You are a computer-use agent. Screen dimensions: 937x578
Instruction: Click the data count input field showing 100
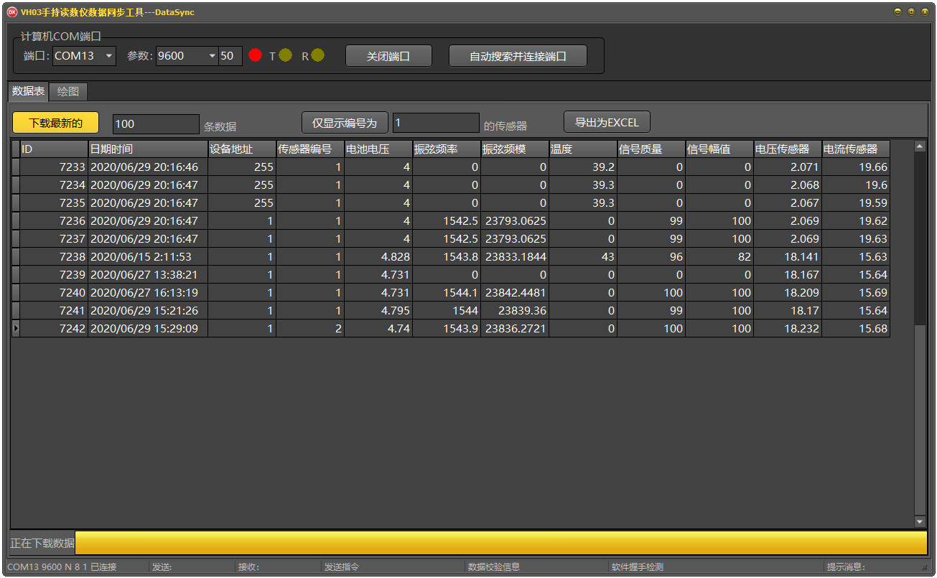pos(156,123)
